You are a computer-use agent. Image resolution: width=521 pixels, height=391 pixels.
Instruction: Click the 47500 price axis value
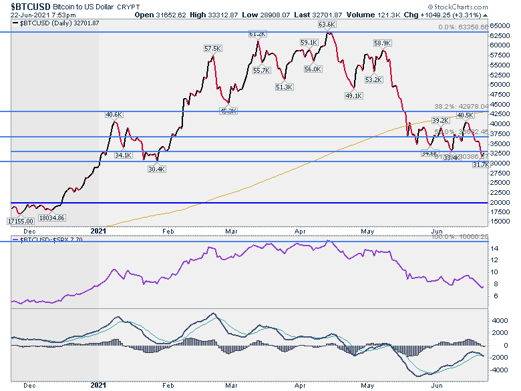tap(500, 95)
